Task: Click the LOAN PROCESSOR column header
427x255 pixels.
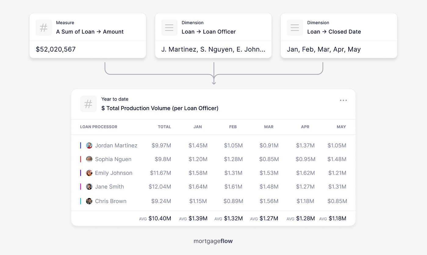Action: [99, 127]
